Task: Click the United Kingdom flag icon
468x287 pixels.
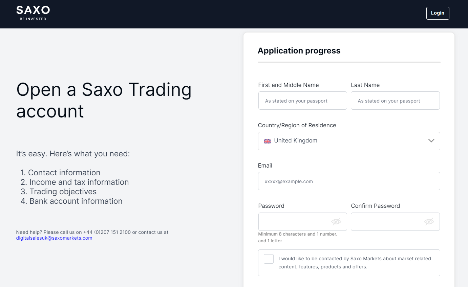Action: 267,141
